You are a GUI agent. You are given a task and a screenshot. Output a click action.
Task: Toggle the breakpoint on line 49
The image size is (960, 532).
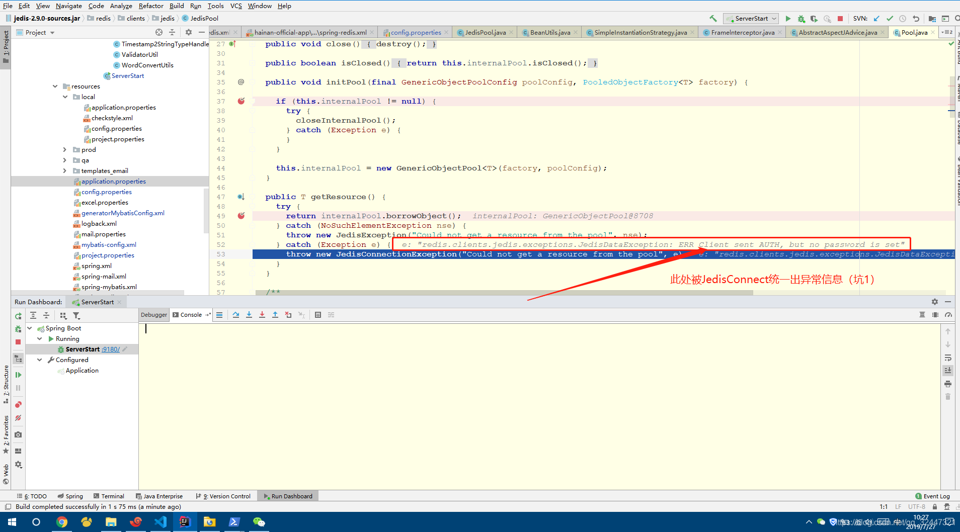pos(241,216)
